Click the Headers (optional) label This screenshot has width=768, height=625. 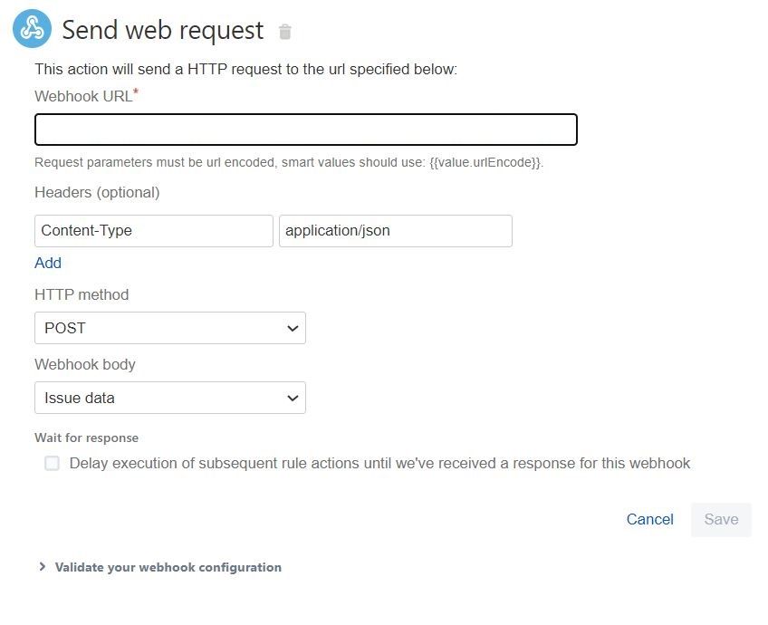[97, 192]
